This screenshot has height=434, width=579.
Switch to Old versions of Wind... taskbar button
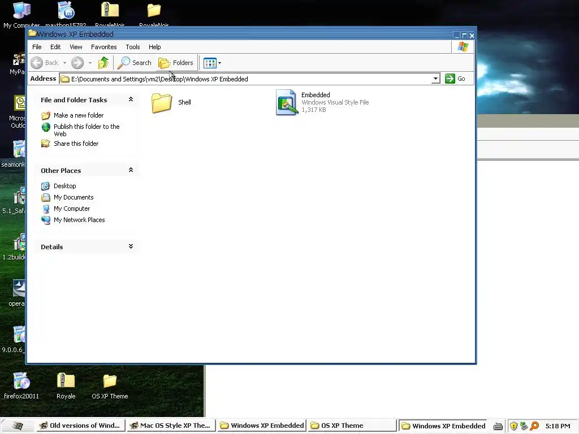click(x=80, y=426)
